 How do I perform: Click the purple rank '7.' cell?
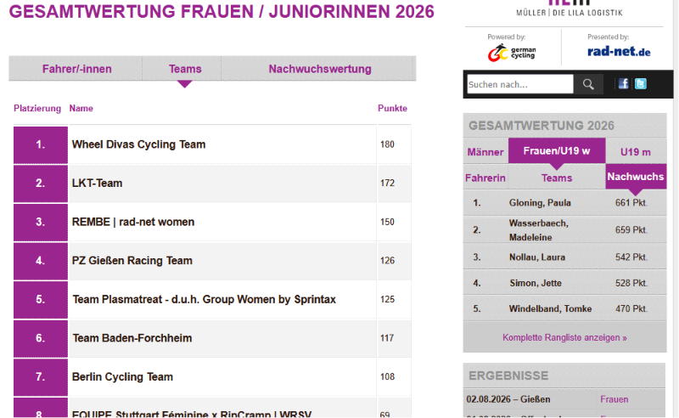click(x=41, y=377)
